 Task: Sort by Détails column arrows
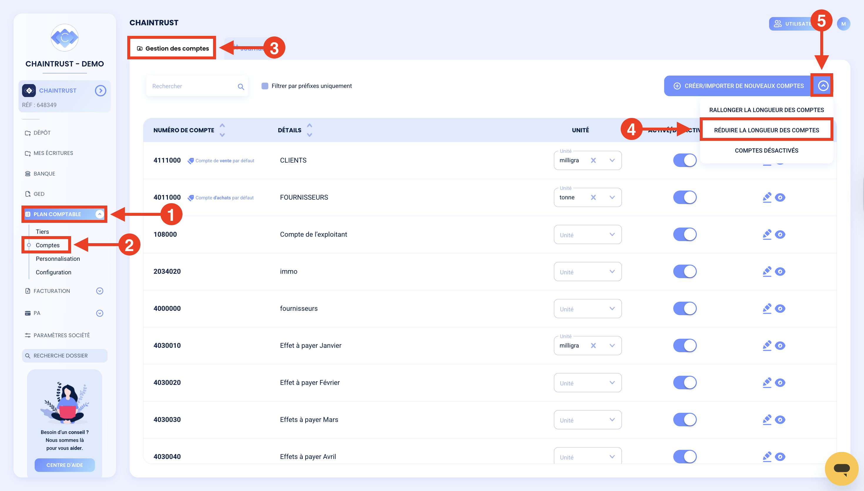[309, 130]
